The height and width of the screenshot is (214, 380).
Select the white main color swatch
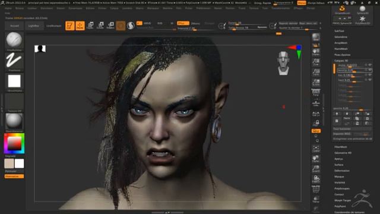[x=19, y=163]
